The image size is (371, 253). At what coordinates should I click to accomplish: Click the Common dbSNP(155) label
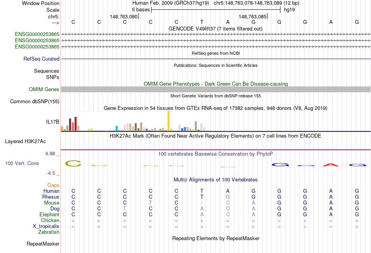(x=35, y=101)
